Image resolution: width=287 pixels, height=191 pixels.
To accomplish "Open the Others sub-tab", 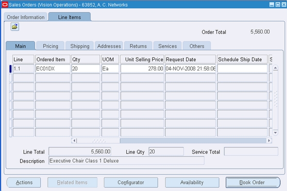I will point(197,46).
